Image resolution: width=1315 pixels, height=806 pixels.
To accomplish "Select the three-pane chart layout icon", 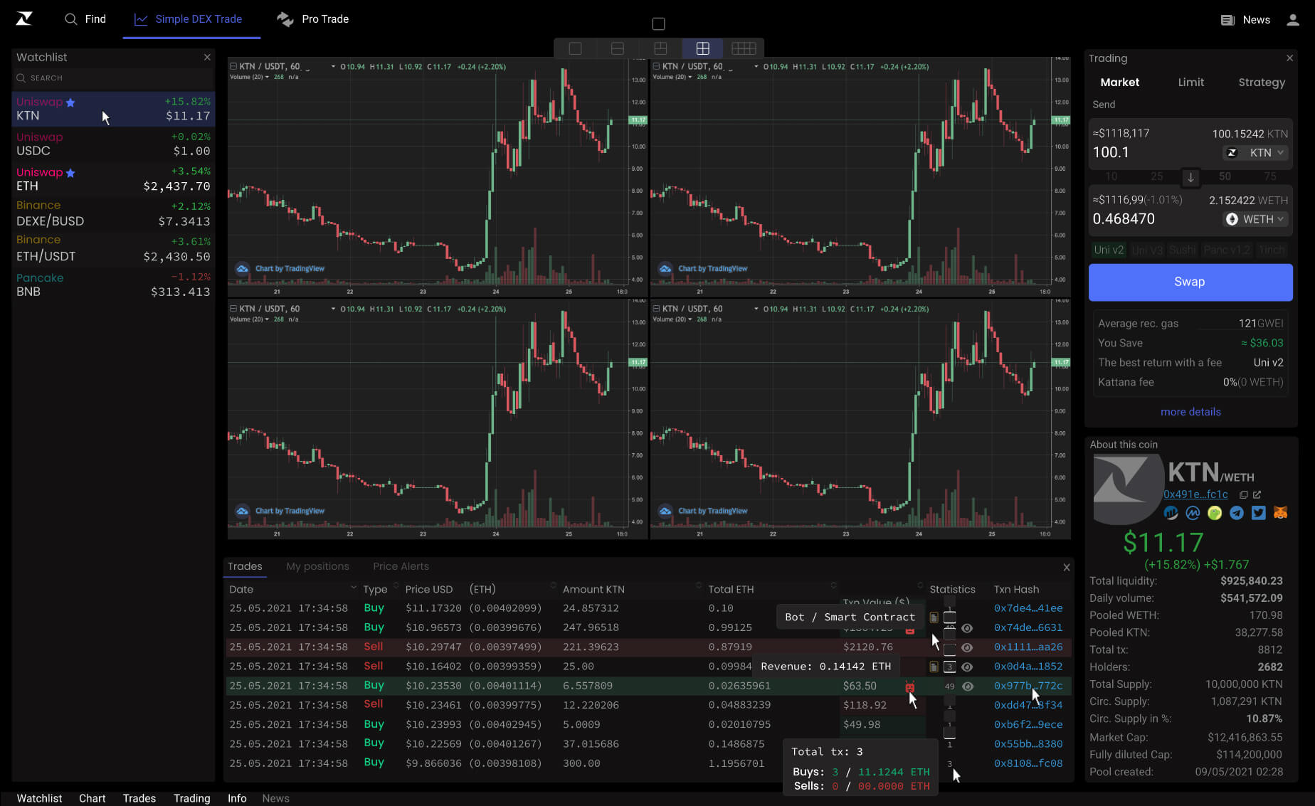I will 660,48.
